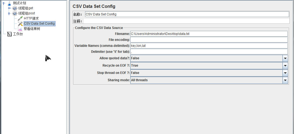Click the 注释: label
The width and height of the screenshot is (294, 134).
78,21
